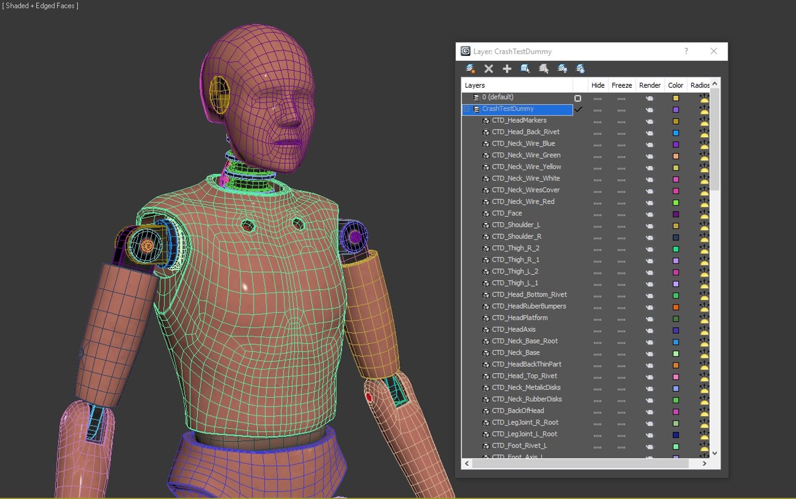Click the Highlight Selected Objects' Layers icon

pos(544,69)
